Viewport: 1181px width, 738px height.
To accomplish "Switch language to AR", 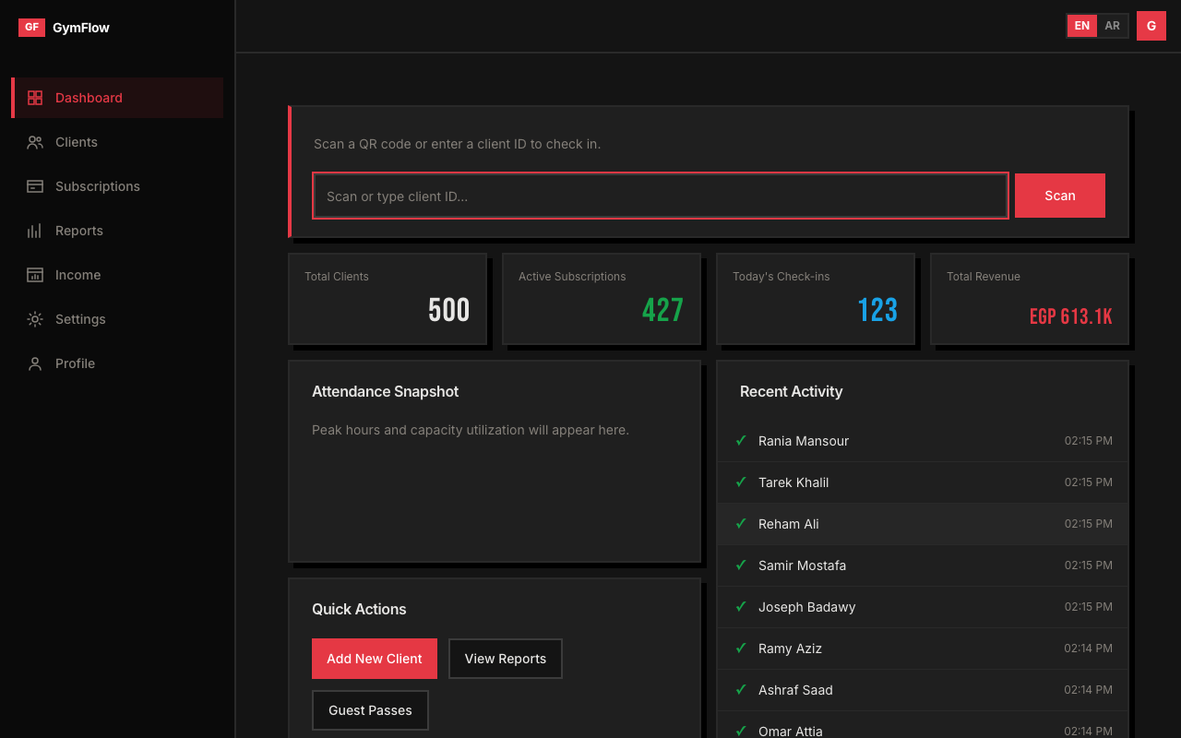I will point(1113,26).
